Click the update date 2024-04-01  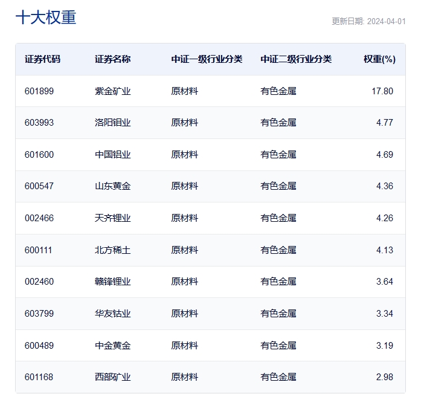click(386, 21)
